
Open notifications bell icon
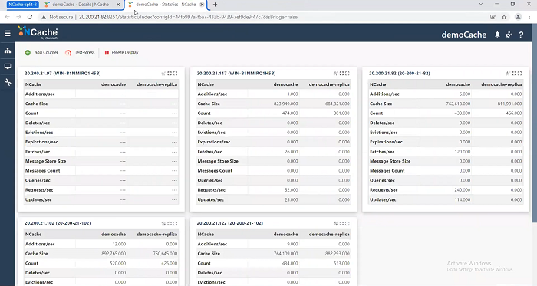point(497,35)
